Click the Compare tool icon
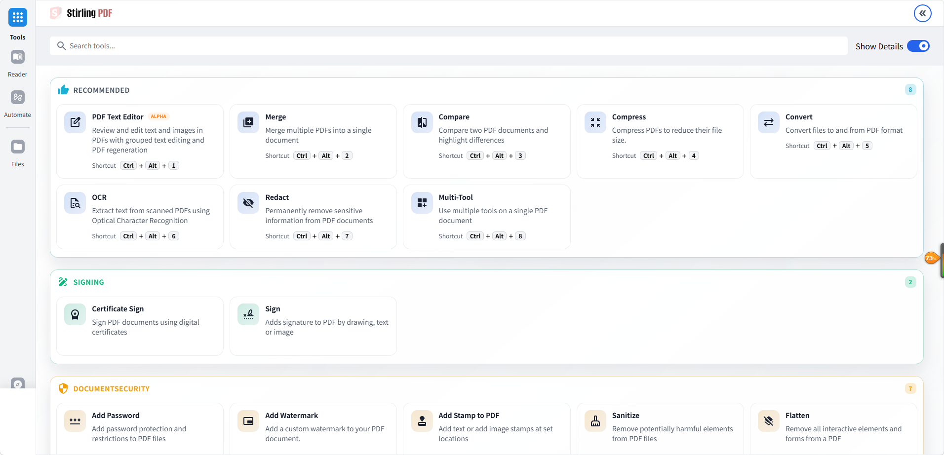The image size is (944, 455). 422,122
